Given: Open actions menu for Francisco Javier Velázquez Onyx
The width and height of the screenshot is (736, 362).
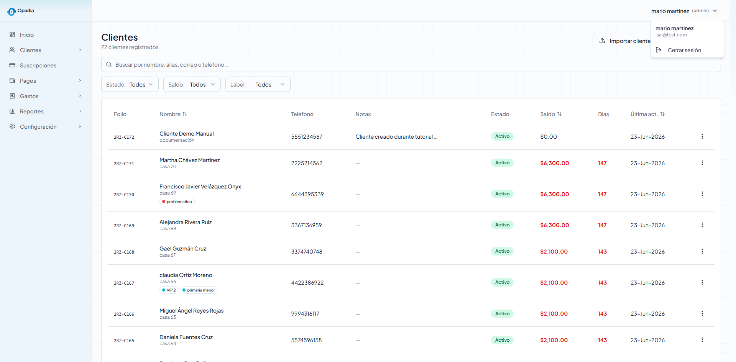Looking at the screenshot, I should tap(702, 194).
